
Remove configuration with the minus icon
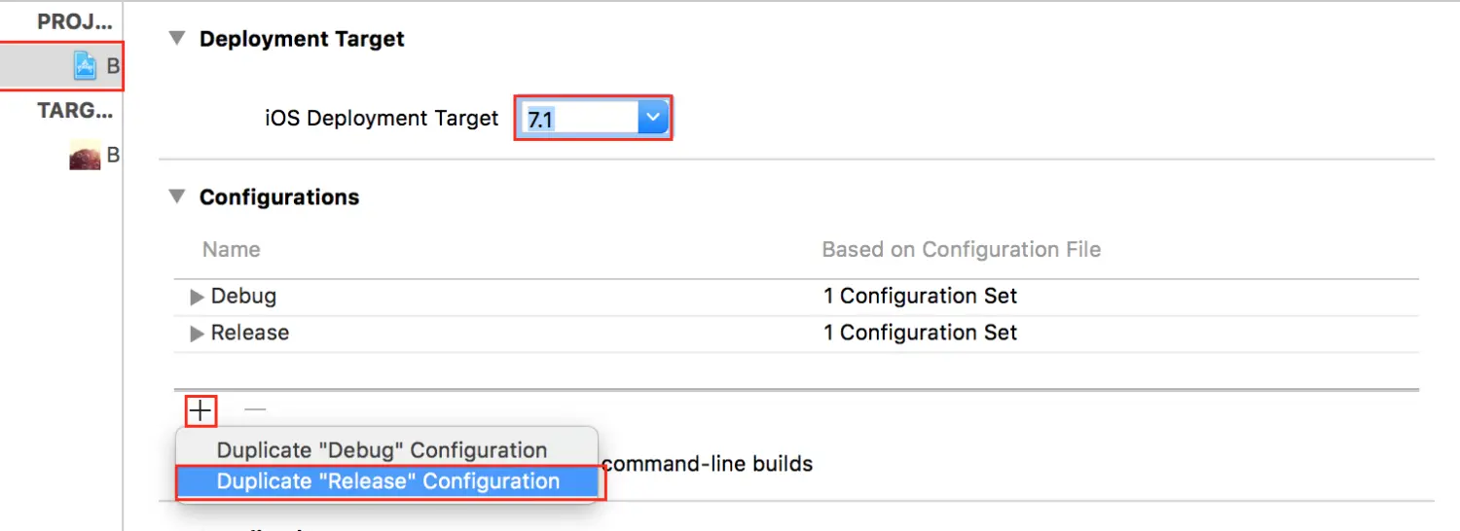[x=255, y=410]
